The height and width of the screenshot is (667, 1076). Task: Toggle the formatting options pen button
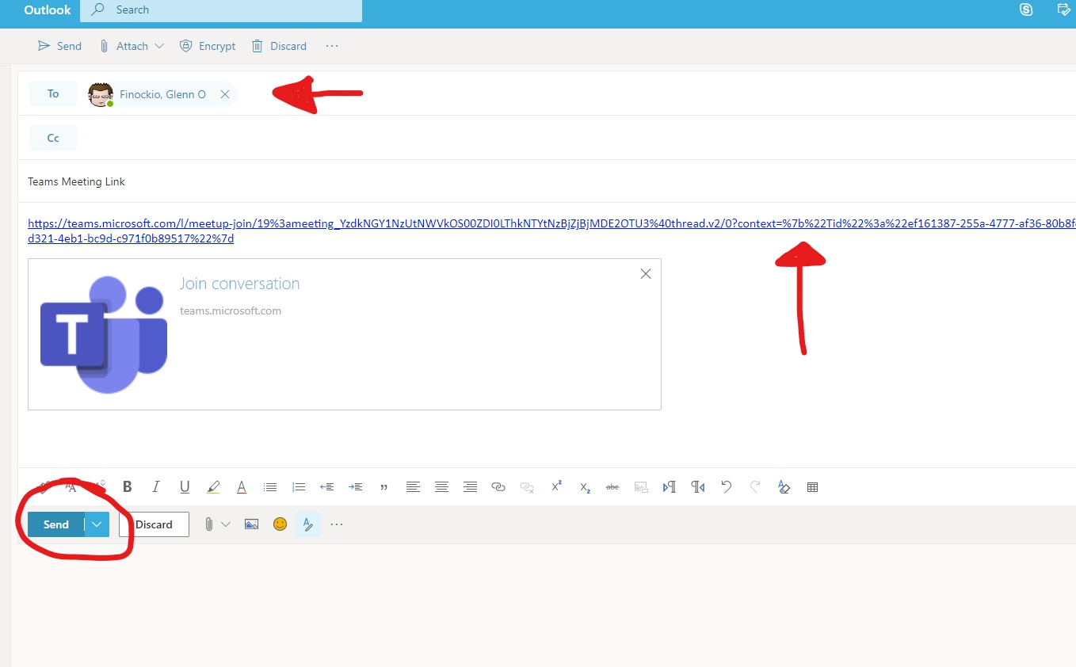(308, 524)
